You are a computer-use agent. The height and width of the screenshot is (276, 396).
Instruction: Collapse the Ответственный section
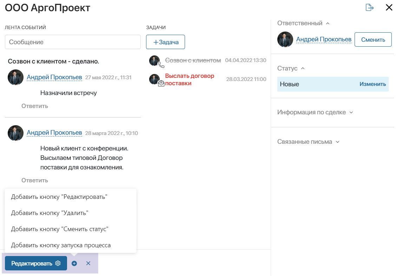point(328,23)
